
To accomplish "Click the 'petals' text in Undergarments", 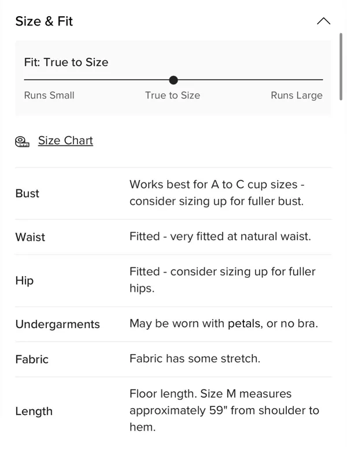I will [x=244, y=324].
